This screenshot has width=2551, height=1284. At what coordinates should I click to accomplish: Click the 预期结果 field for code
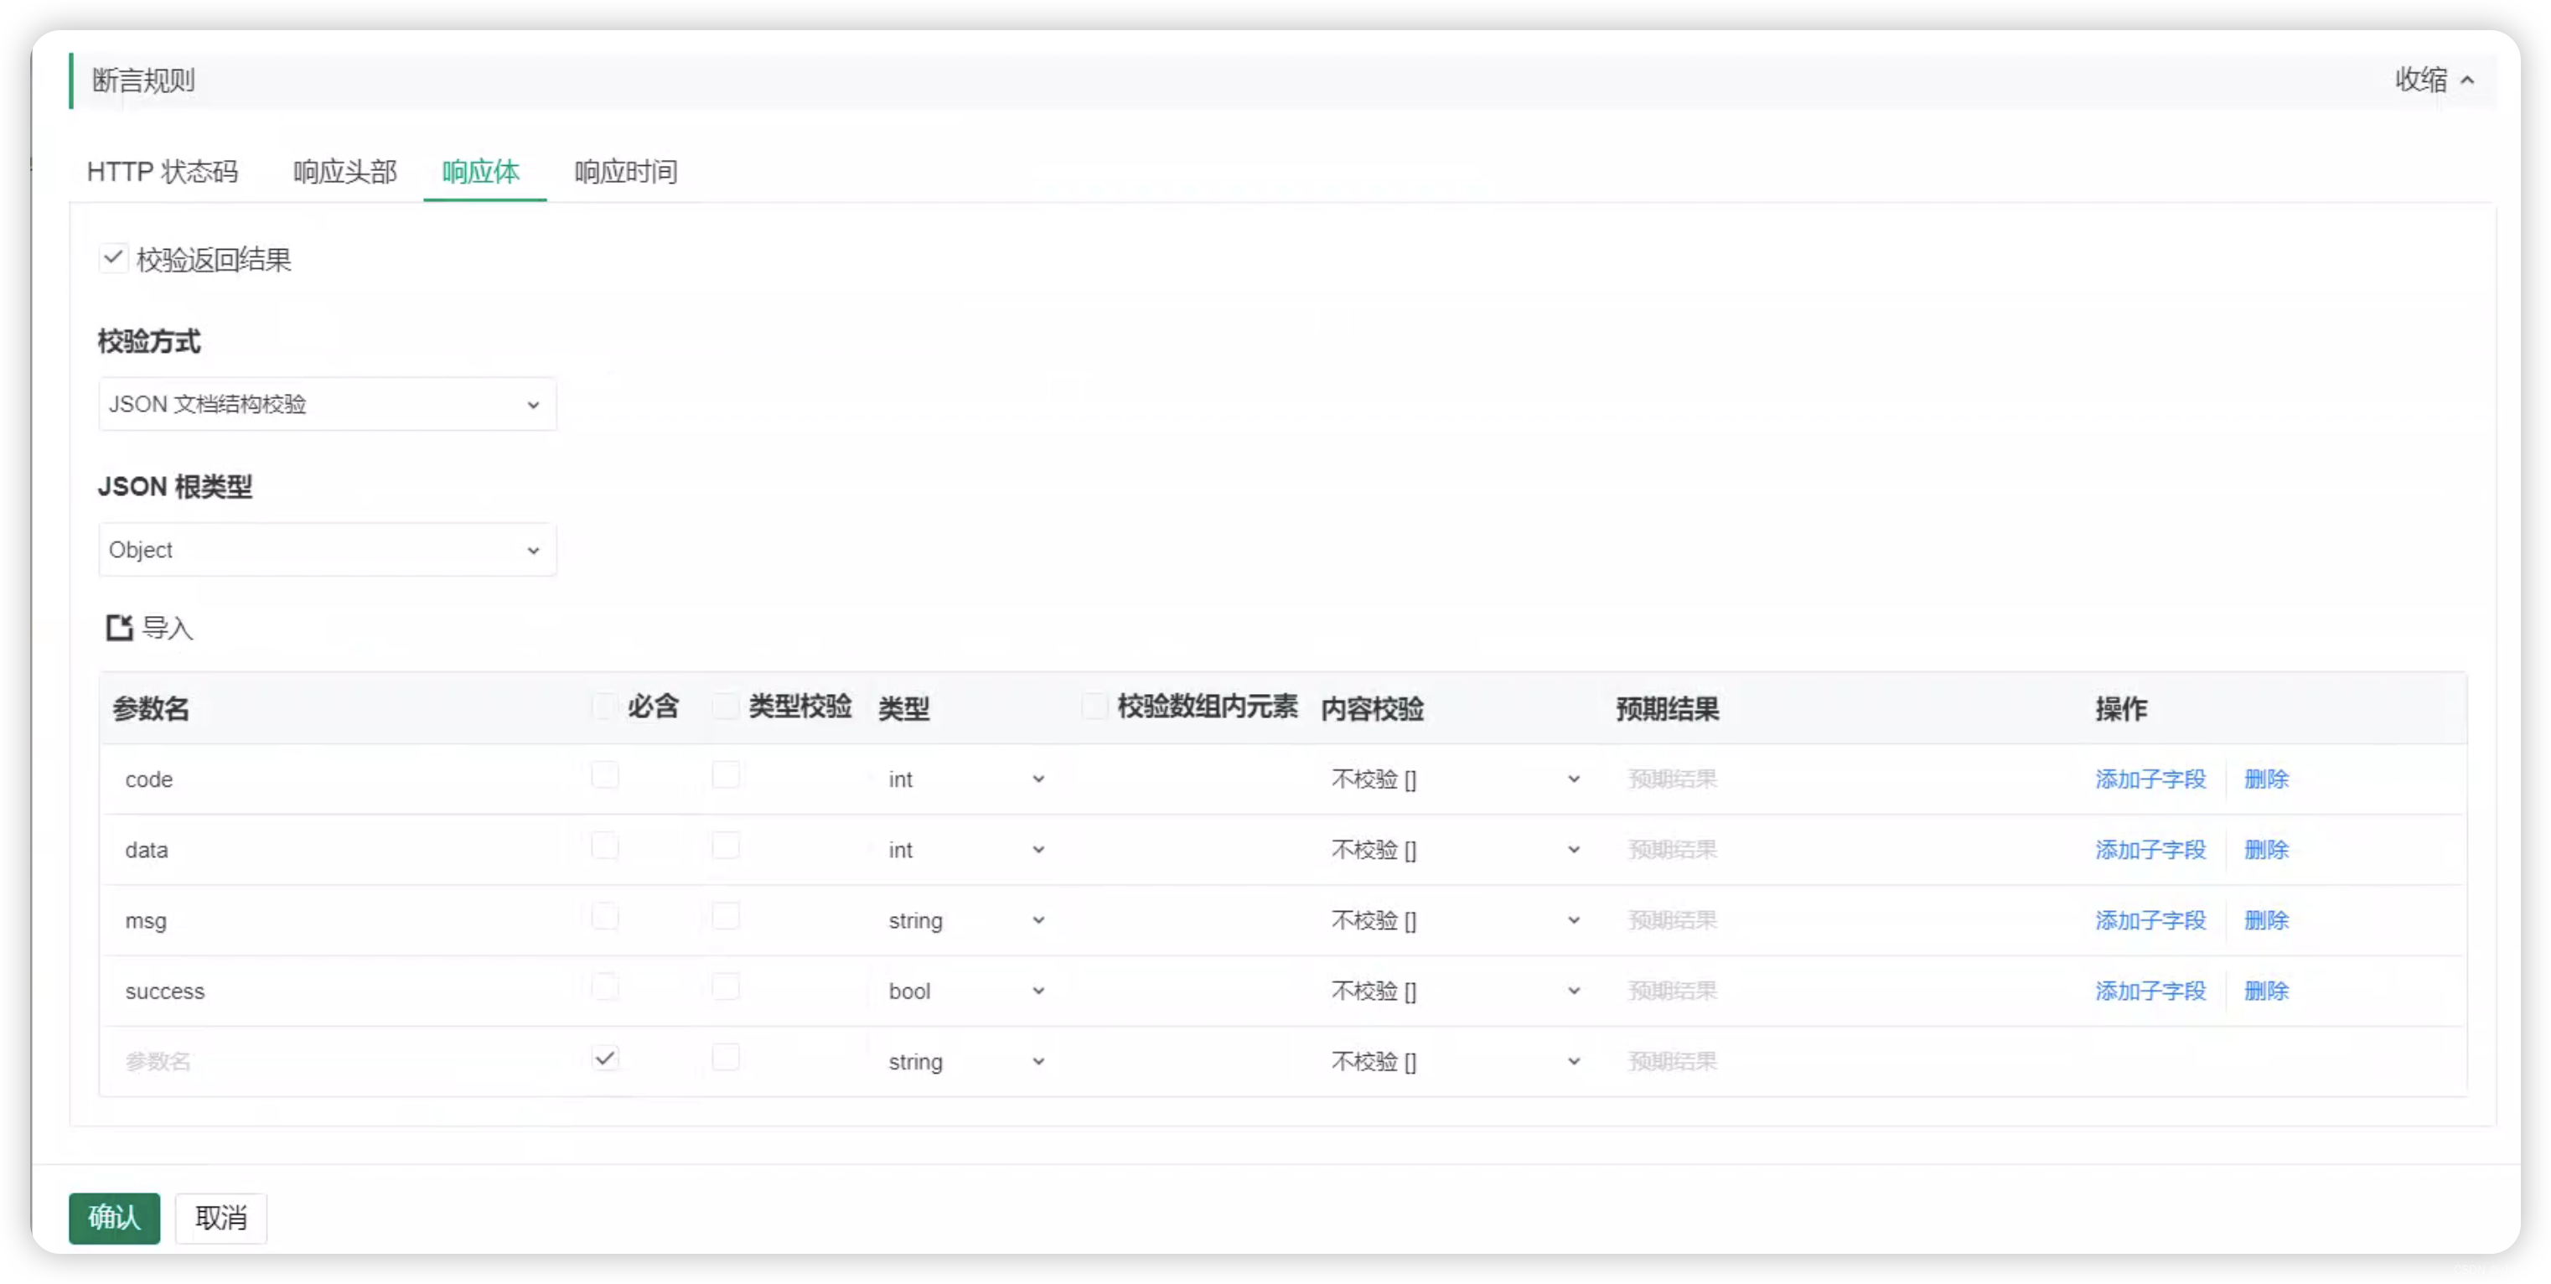click(1842, 779)
